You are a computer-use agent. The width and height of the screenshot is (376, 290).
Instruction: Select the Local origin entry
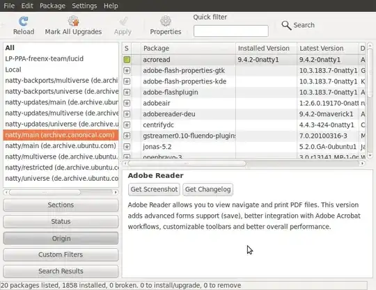click(61, 70)
